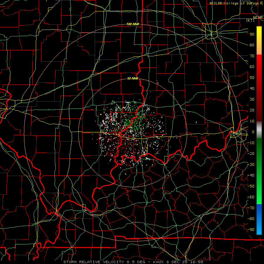Screen dimensions: 264x264
Task: Select the -90 scale value
Action: pos(251,230)
